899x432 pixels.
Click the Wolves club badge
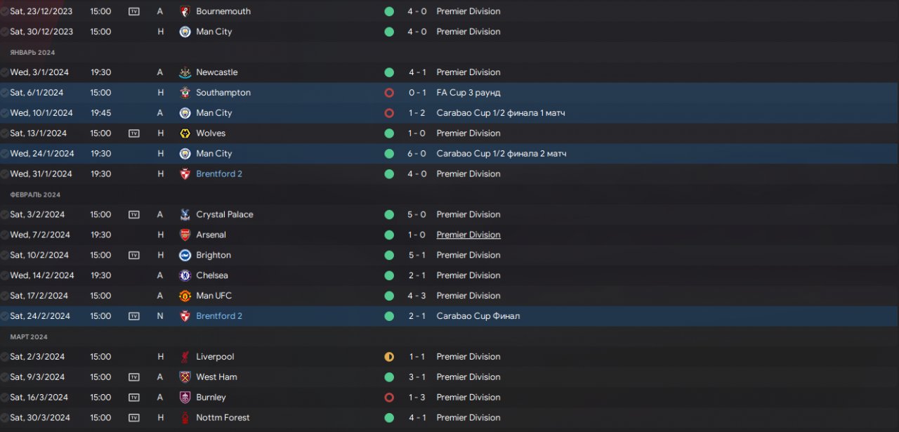(185, 133)
